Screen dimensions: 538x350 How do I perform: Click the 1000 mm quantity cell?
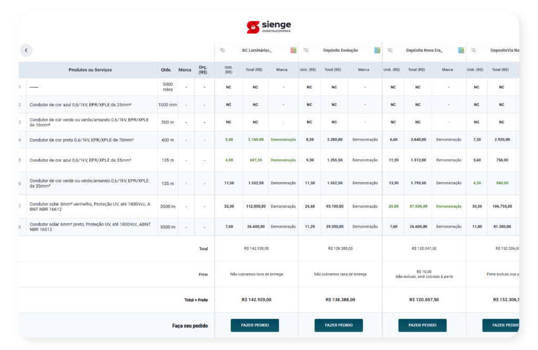[x=168, y=105]
